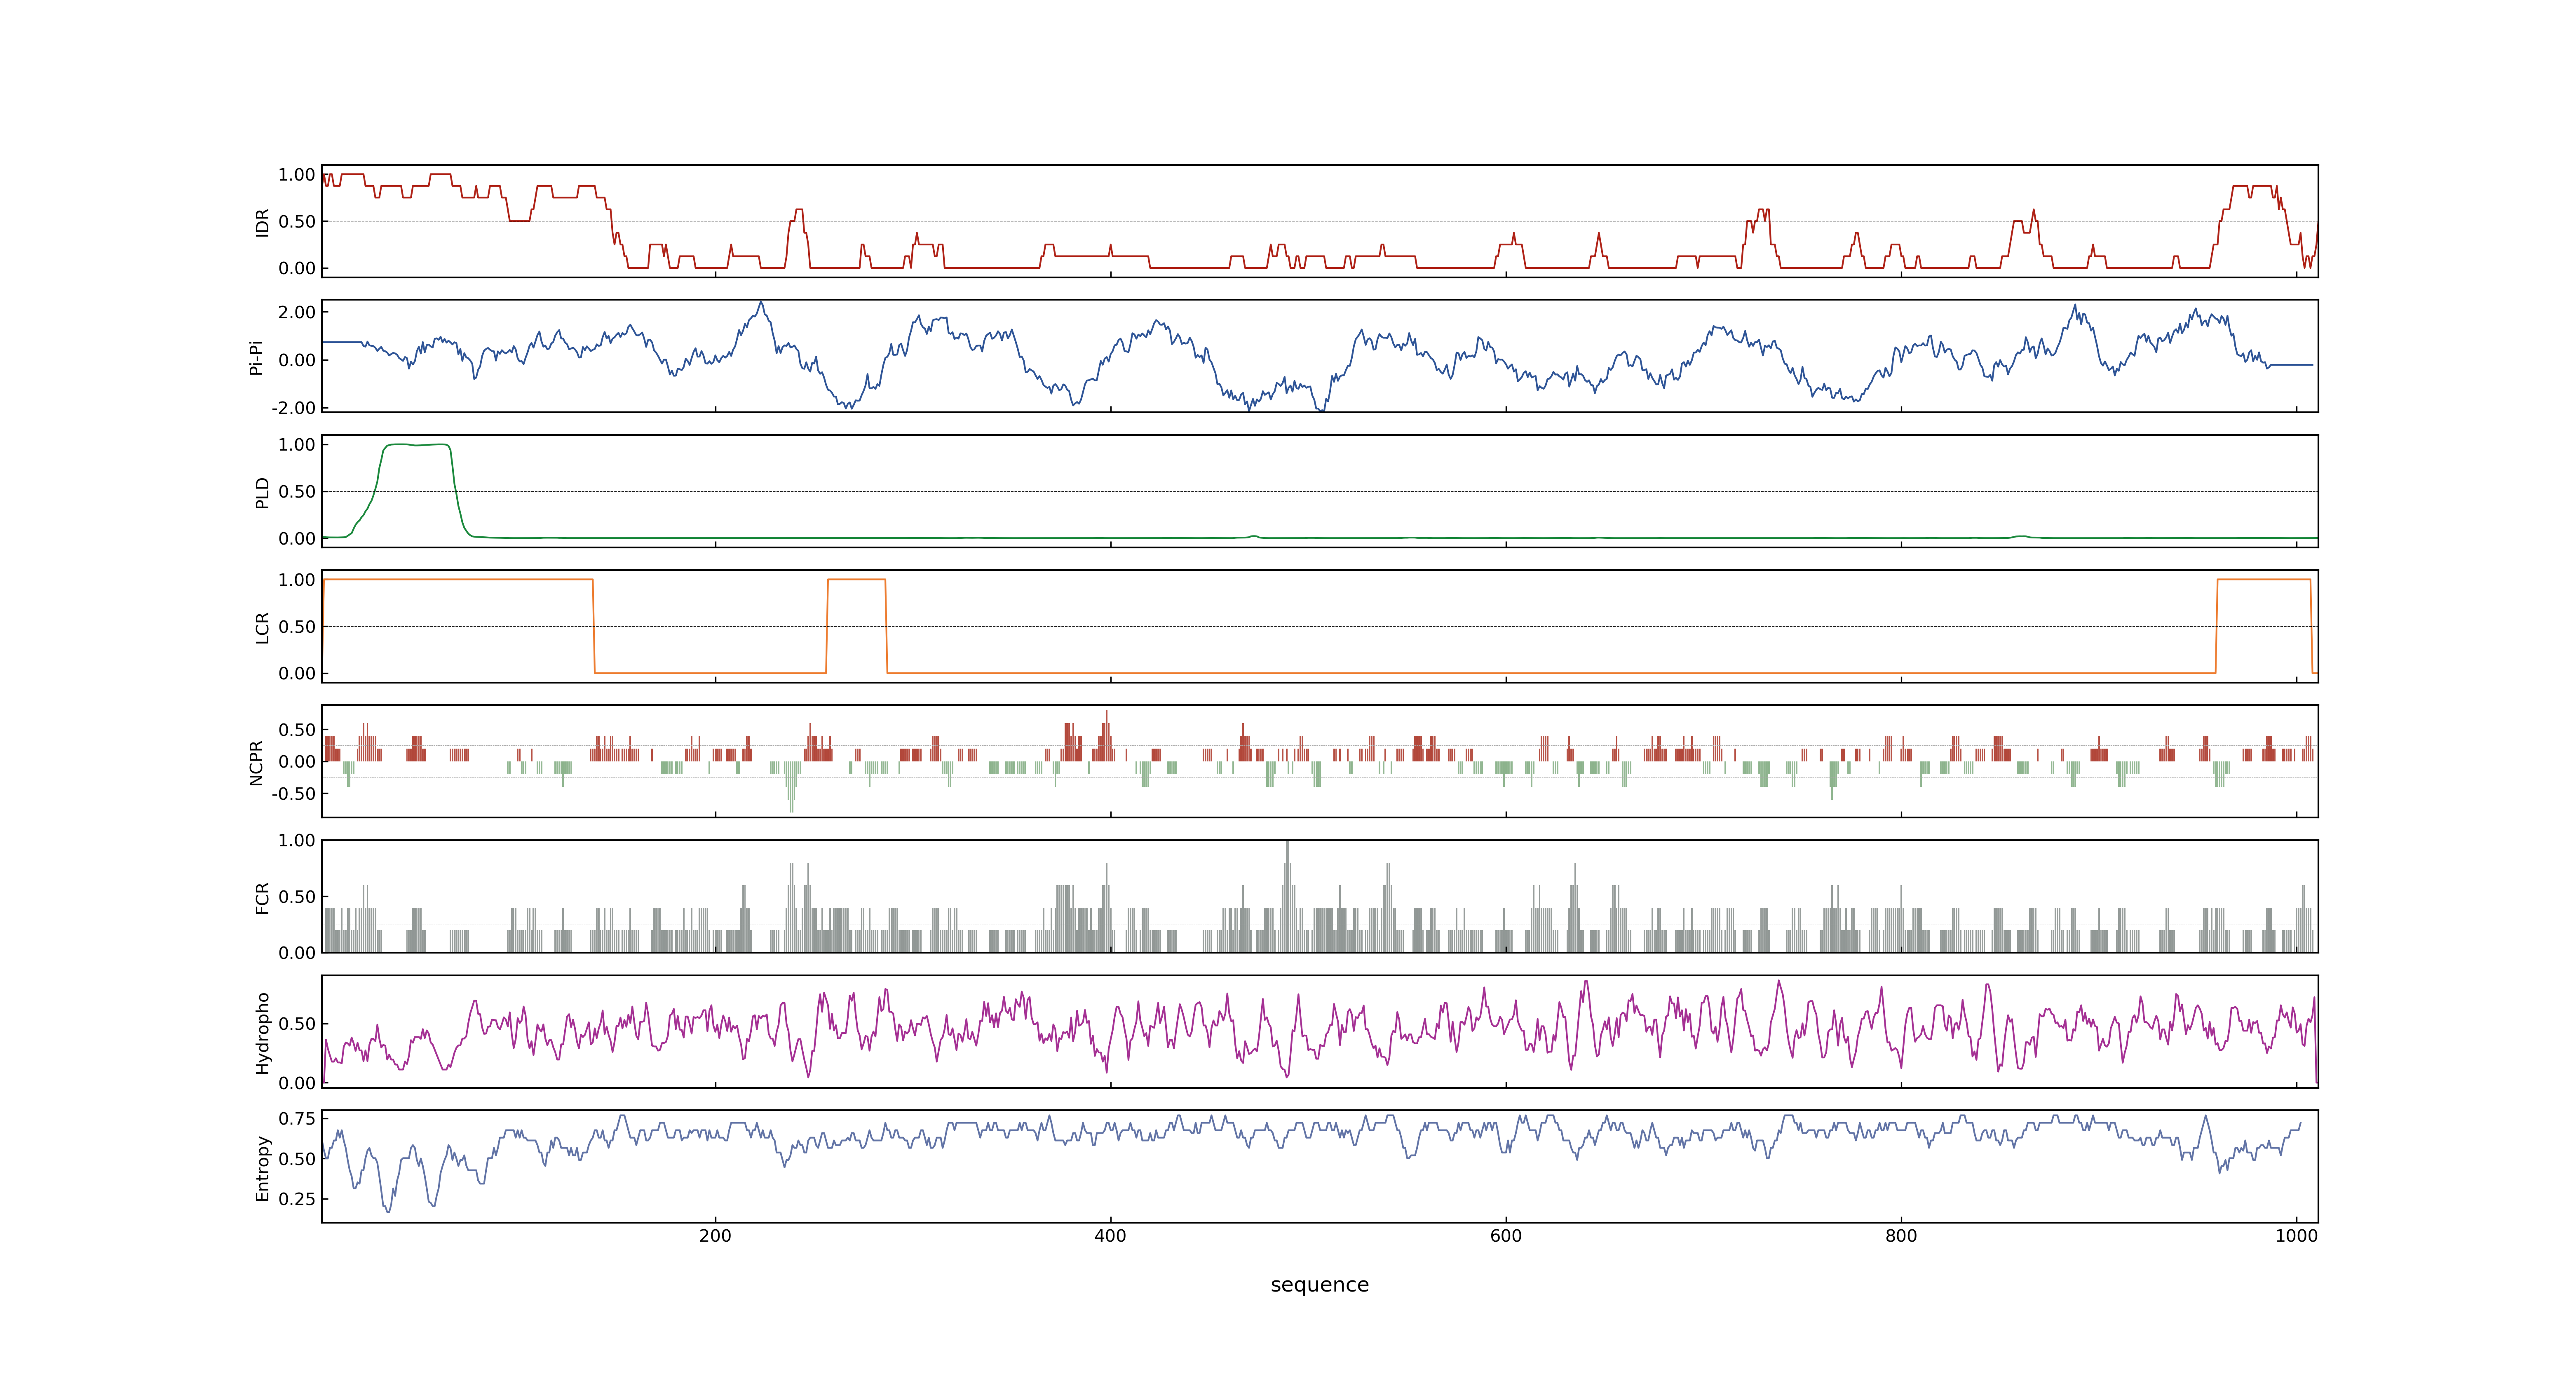Click the -2.00 tick on Pi-Pi axis
Viewport: 2576px width, 1374px height.
[x=293, y=408]
